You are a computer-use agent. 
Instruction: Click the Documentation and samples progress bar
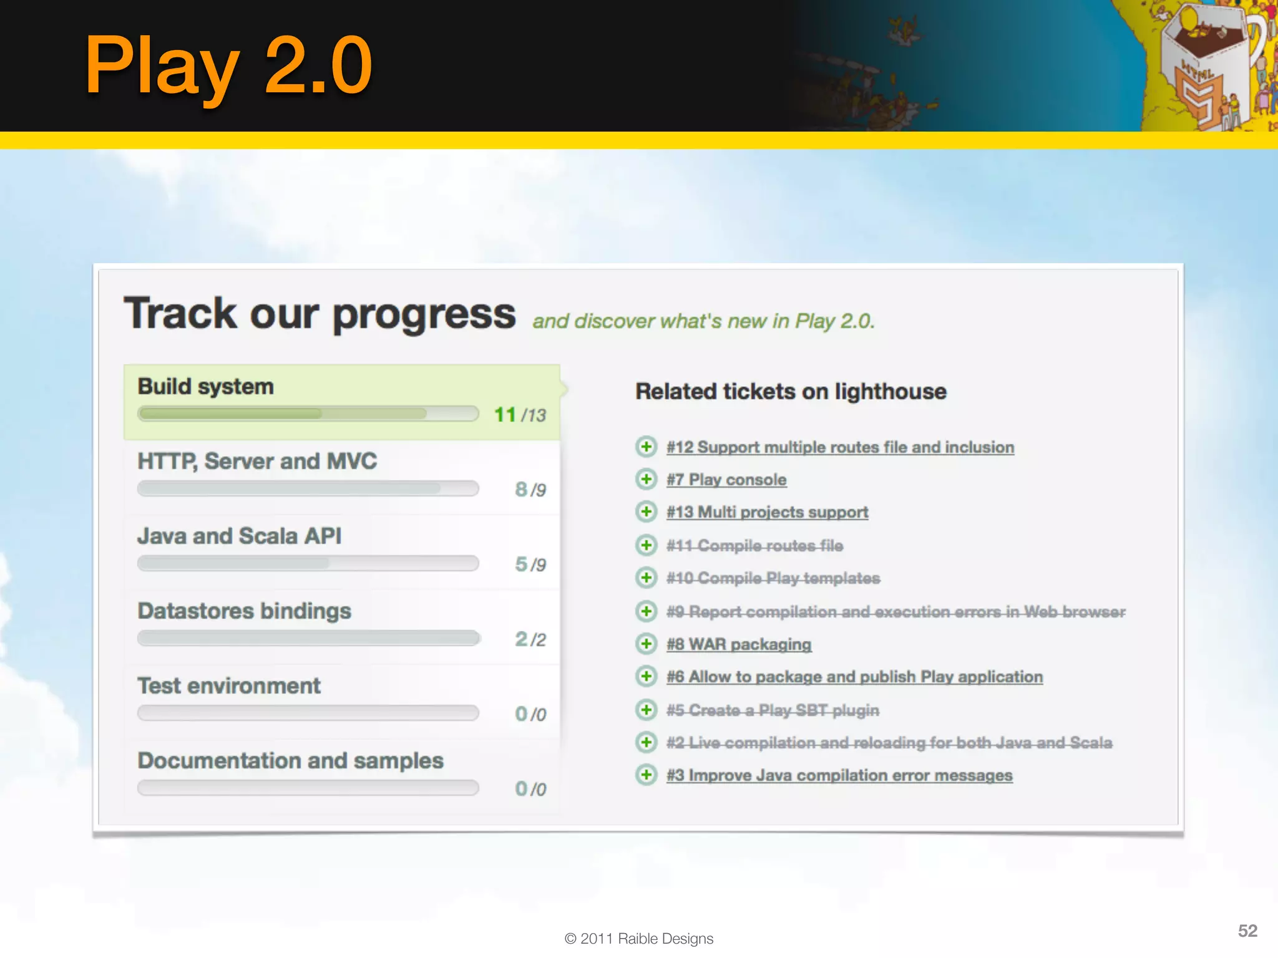pos(308,788)
